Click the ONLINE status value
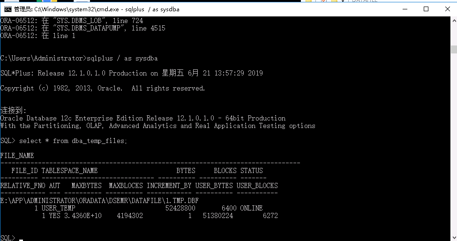The image size is (457, 241). (251, 208)
